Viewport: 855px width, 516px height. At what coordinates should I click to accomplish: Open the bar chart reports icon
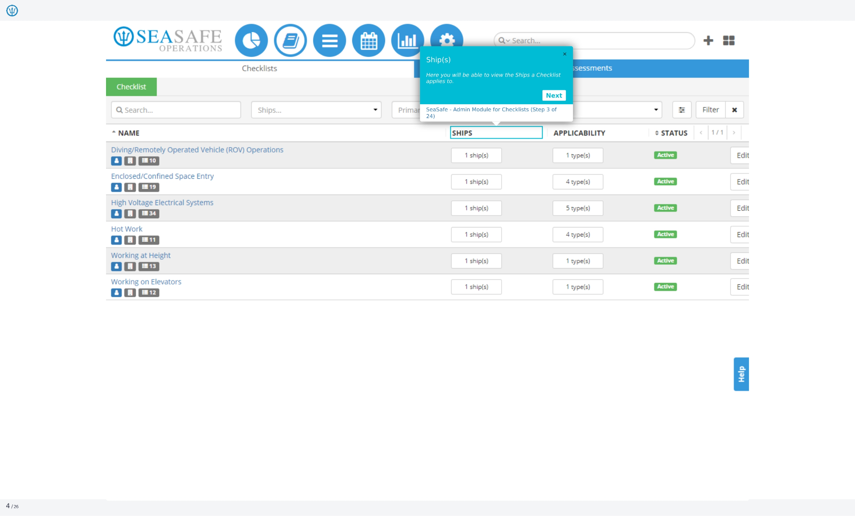point(408,41)
